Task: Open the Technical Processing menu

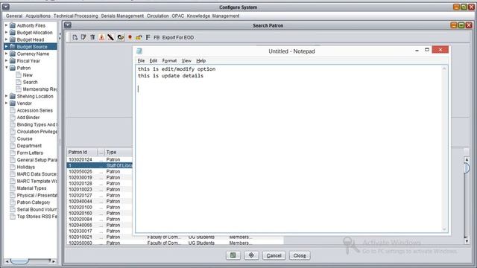Action: 76,16
